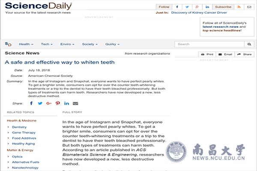Go home via the SD logo icon
The height and width of the screenshot is (171, 257).
(x=9, y=44)
